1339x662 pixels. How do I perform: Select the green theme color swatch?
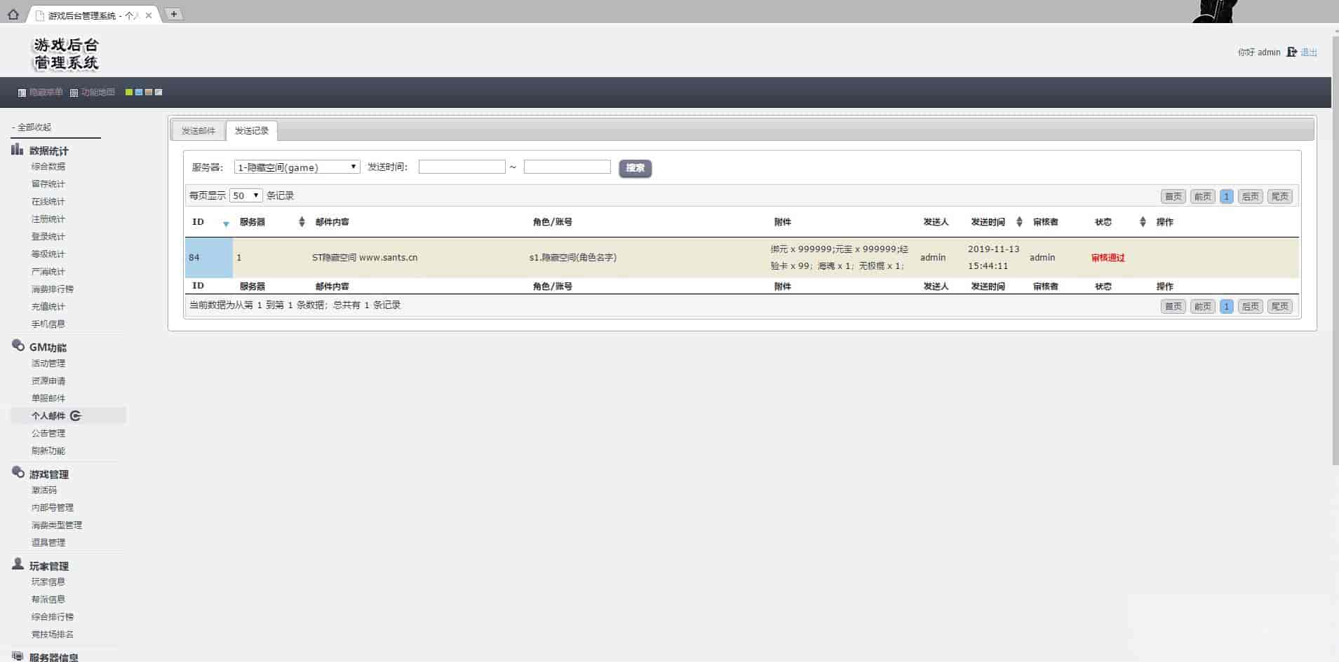[x=129, y=92]
